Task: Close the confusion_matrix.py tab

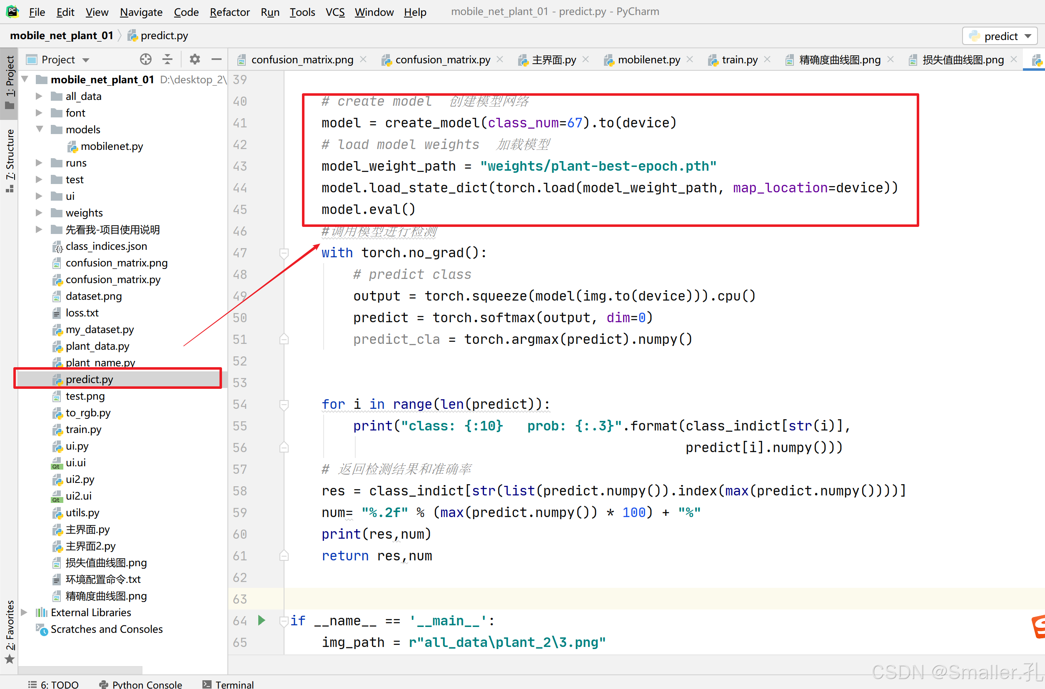Action: (500, 59)
